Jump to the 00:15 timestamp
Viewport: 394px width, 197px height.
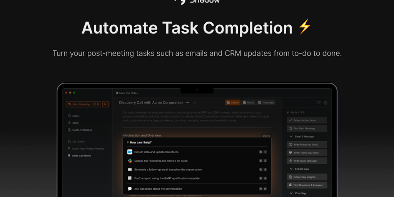point(266,136)
